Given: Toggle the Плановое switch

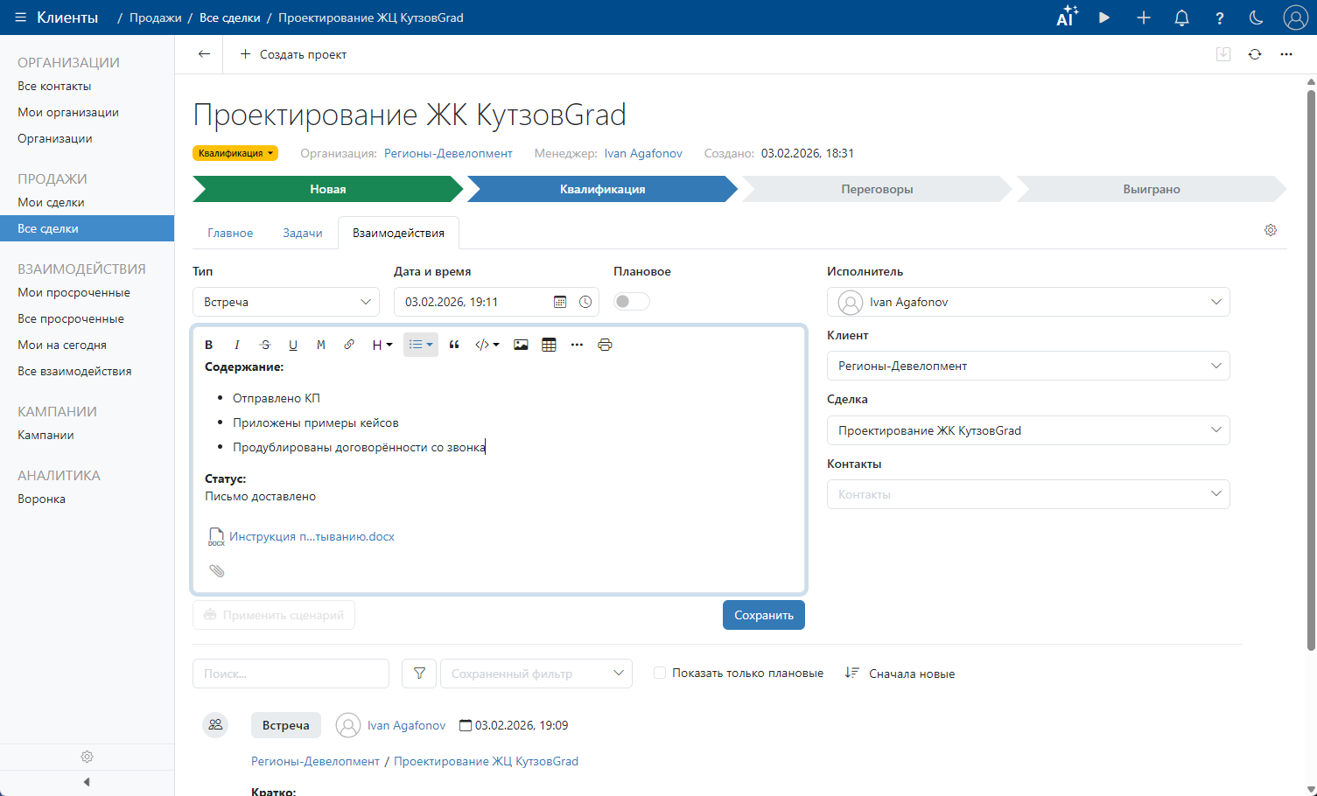Looking at the screenshot, I should click(631, 302).
